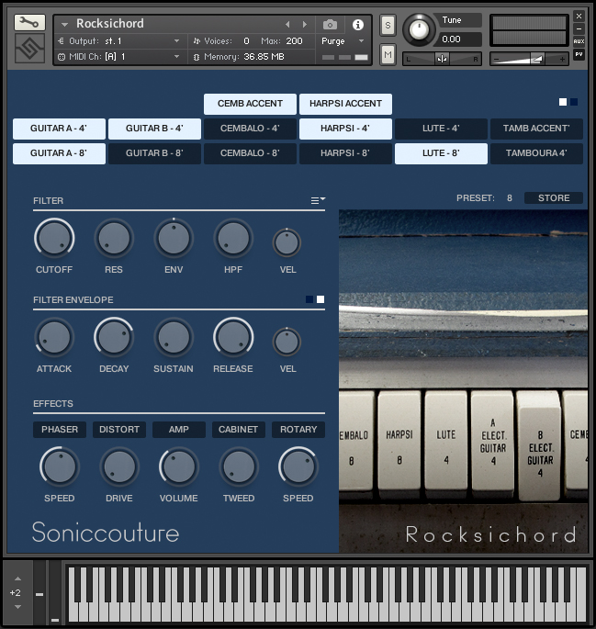Click the Filter CUTOFF knob
This screenshot has width=596, height=629.
tap(54, 238)
